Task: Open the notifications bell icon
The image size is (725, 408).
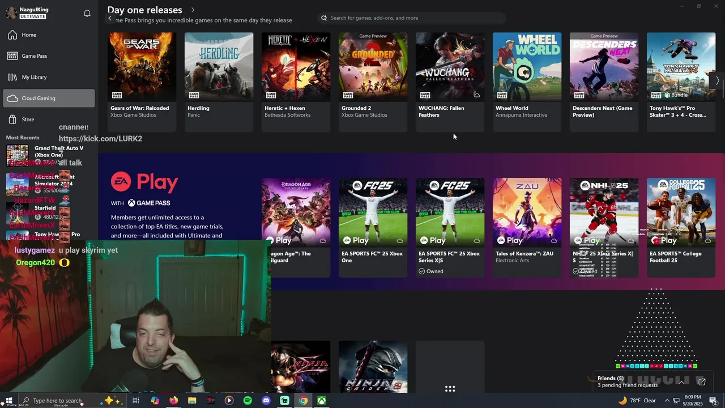Action: click(87, 13)
